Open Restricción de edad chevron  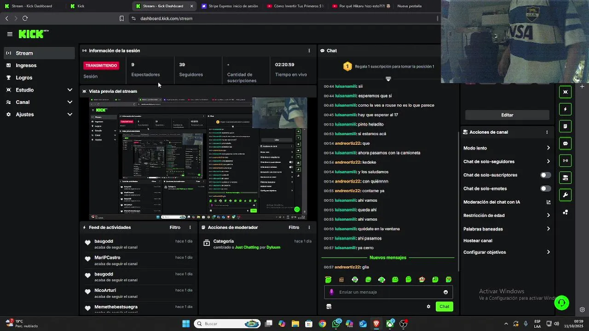tap(549, 215)
